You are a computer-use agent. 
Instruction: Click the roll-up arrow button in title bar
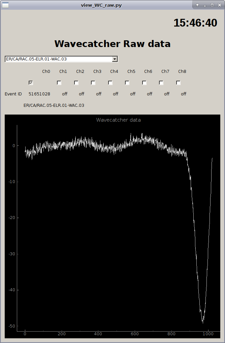pos(197,5)
